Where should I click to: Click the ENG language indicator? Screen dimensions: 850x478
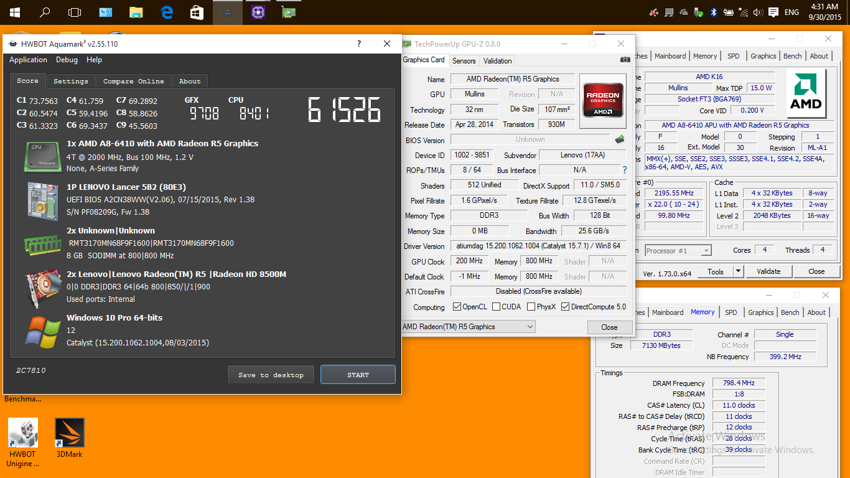click(x=792, y=12)
